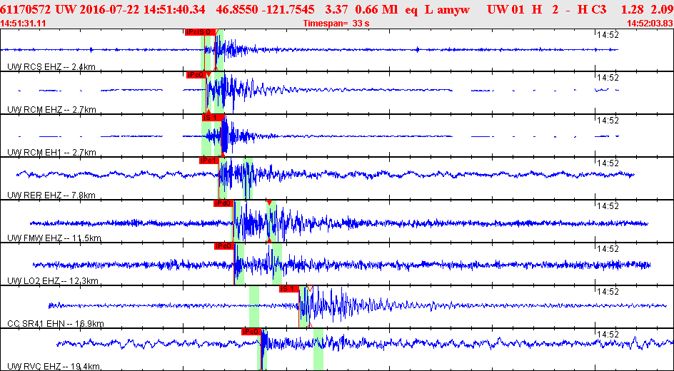Viewport: 674px width, 371px height.
Task: Click the iPd0 pick flag on FMW trace
Action: pyautogui.click(x=223, y=203)
